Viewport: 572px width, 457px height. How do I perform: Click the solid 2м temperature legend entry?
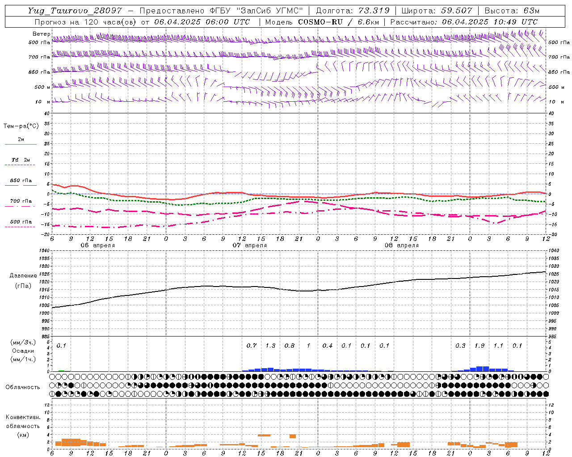pos(21,139)
